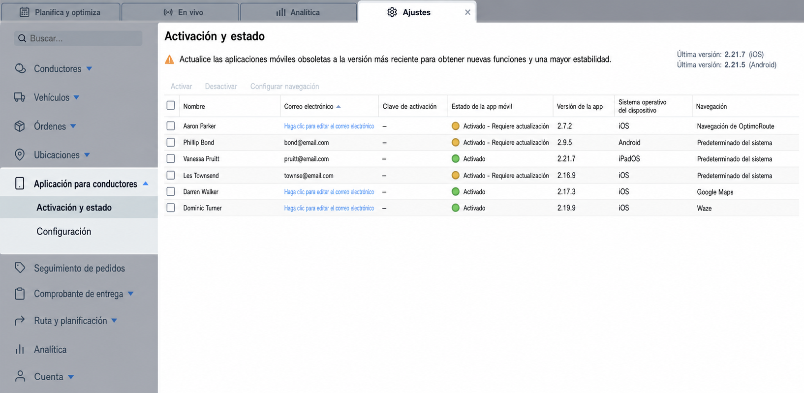Focus the Buscar search field
Image resolution: width=804 pixels, height=393 pixels.
click(x=78, y=38)
